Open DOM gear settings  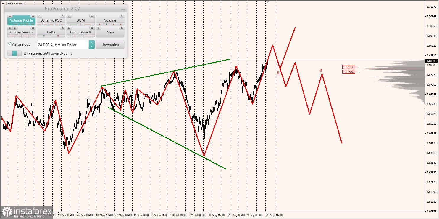pyautogui.click(x=92, y=17)
